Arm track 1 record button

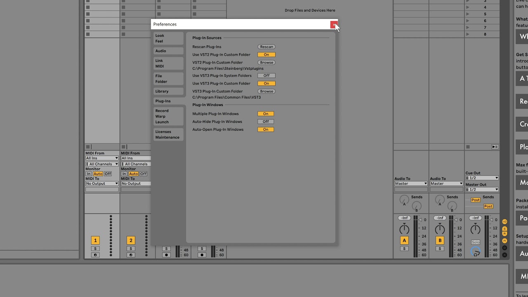coord(95,255)
